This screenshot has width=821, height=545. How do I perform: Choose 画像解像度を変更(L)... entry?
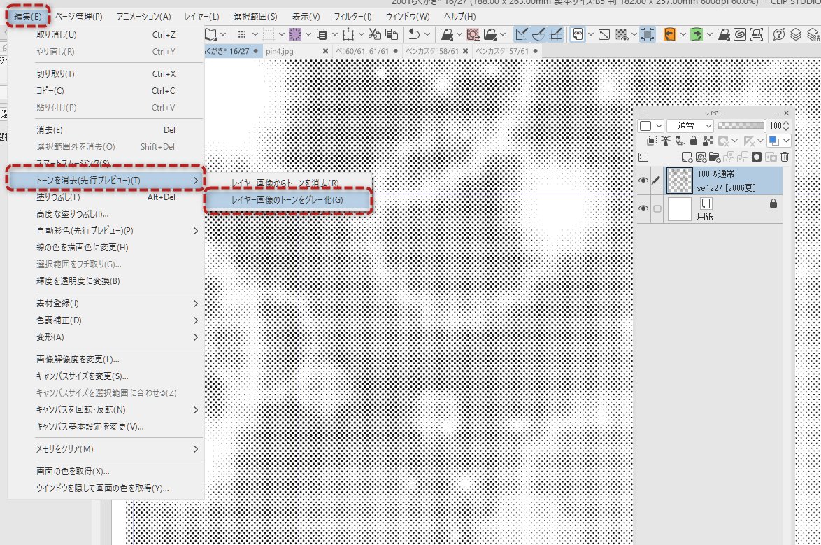tap(106, 360)
